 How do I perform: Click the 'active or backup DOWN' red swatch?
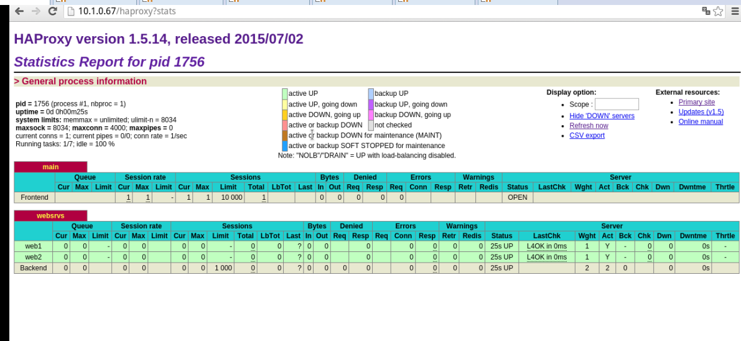pos(285,125)
